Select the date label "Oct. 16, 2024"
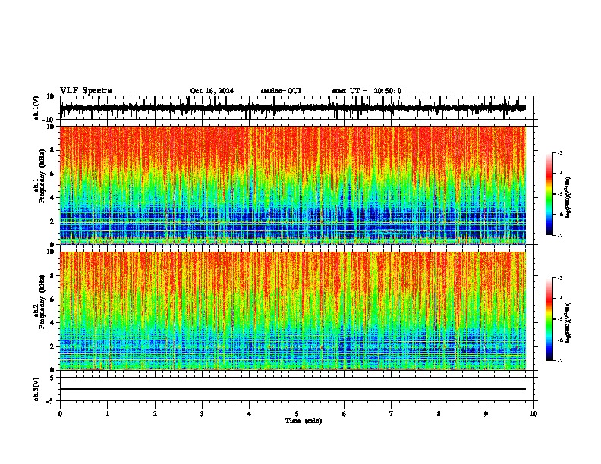This screenshot has width=601, height=464. tap(212, 91)
